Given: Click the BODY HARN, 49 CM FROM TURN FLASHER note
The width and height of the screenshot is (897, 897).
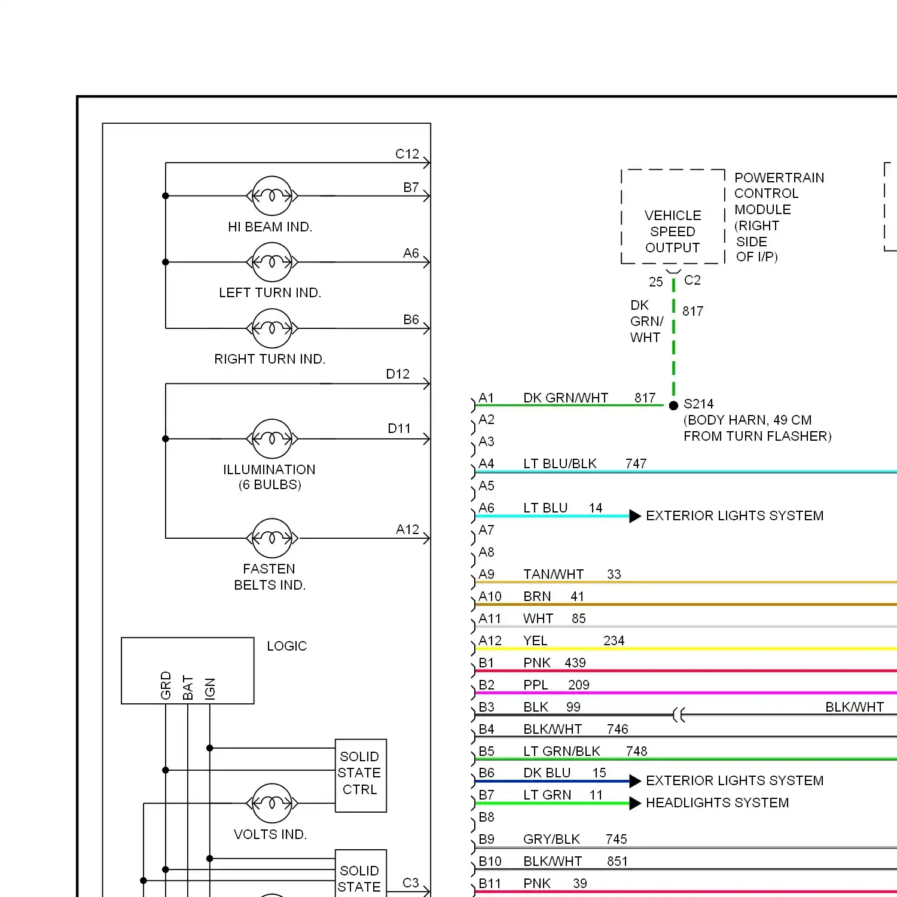Looking at the screenshot, I should point(758,428).
